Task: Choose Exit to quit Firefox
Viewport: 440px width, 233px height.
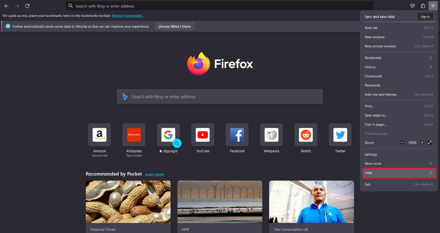Action: (x=399, y=184)
